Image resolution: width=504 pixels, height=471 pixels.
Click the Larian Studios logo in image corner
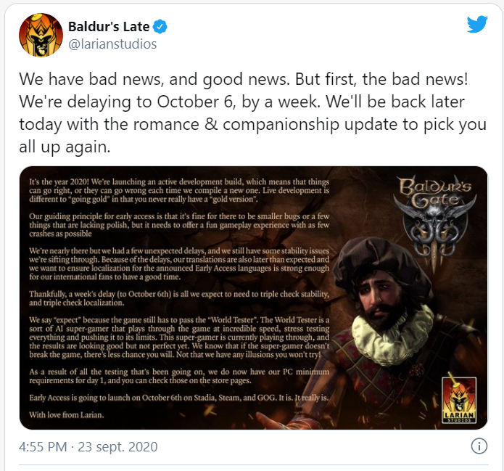tap(459, 400)
